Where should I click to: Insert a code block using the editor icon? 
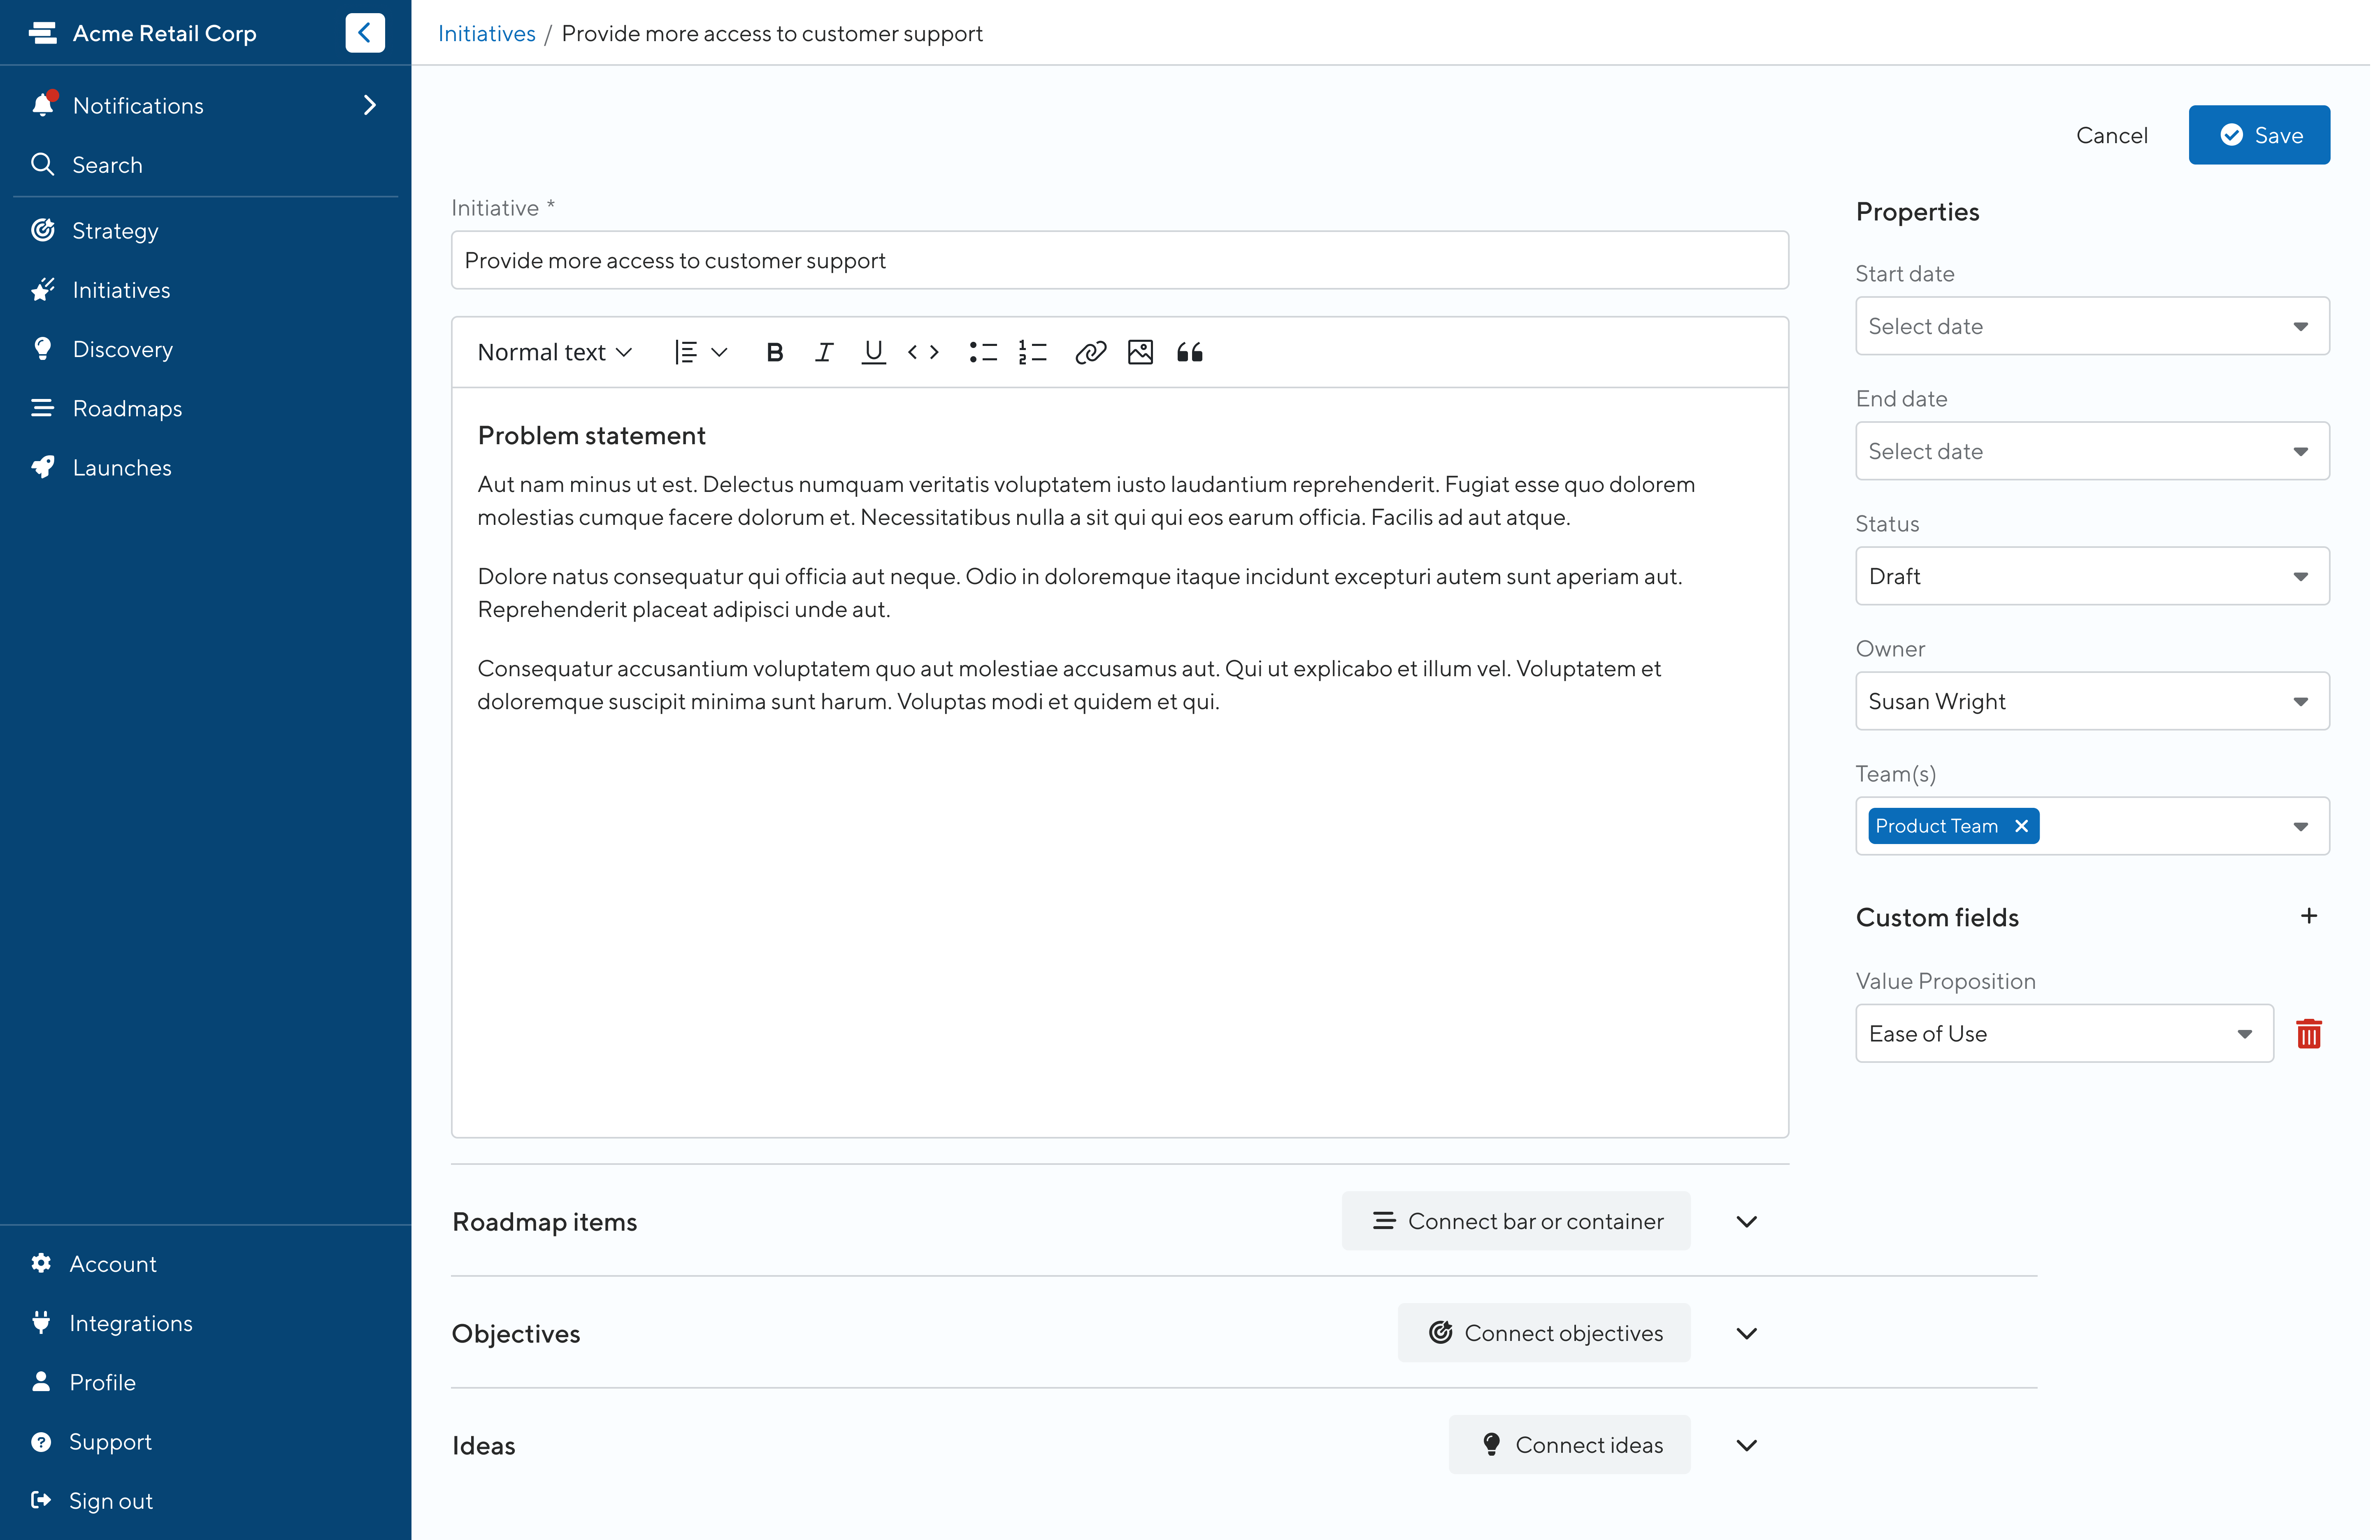pos(923,352)
